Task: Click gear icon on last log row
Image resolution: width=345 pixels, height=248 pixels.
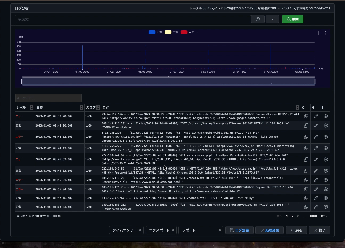Action: pyautogui.click(x=326, y=207)
